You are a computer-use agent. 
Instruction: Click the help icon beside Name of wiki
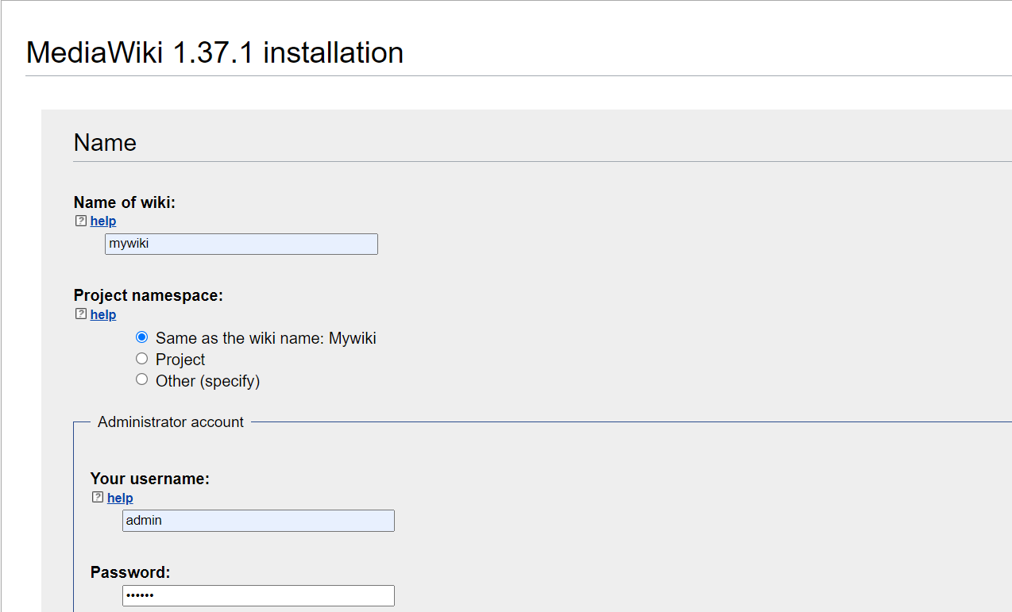tap(80, 221)
